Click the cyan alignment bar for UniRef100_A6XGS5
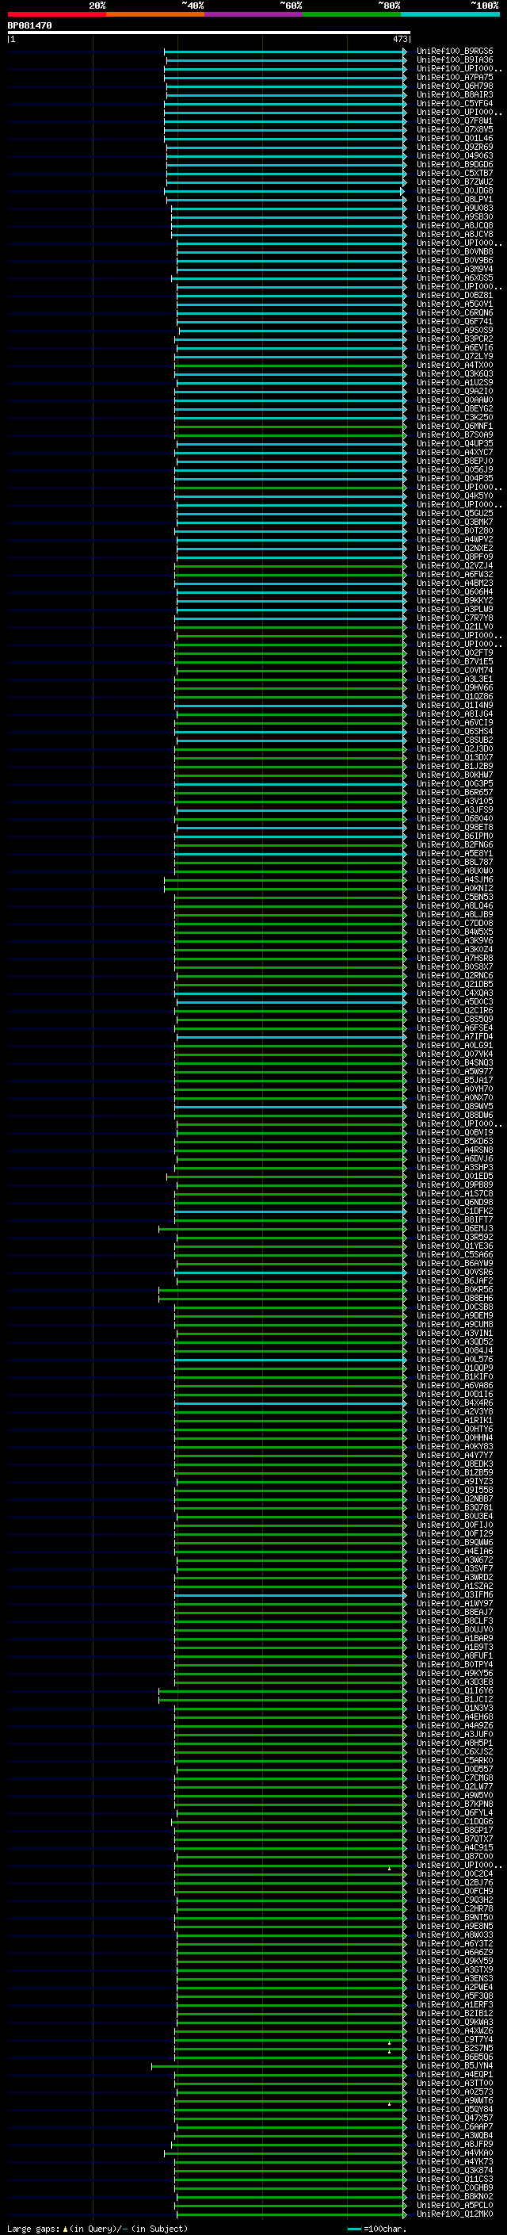 288,277
